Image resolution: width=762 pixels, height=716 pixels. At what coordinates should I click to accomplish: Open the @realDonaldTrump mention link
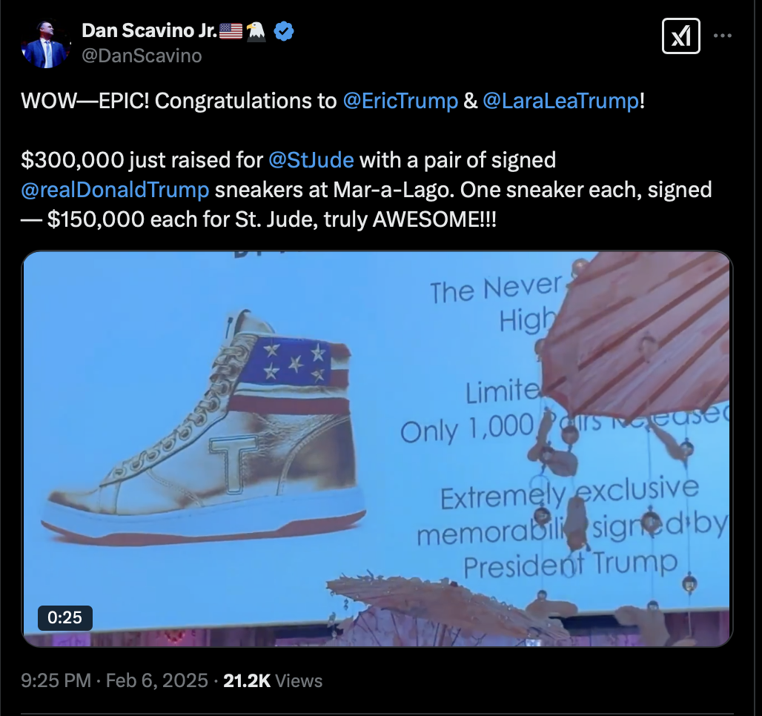115,190
